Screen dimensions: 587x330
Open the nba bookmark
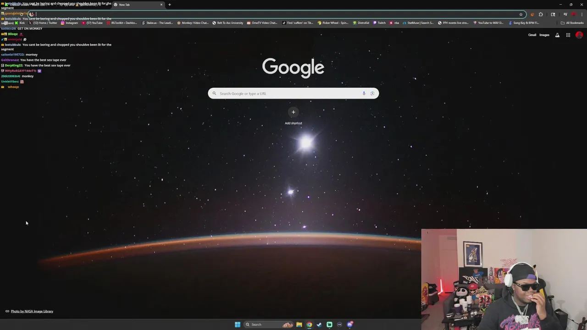point(394,23)
